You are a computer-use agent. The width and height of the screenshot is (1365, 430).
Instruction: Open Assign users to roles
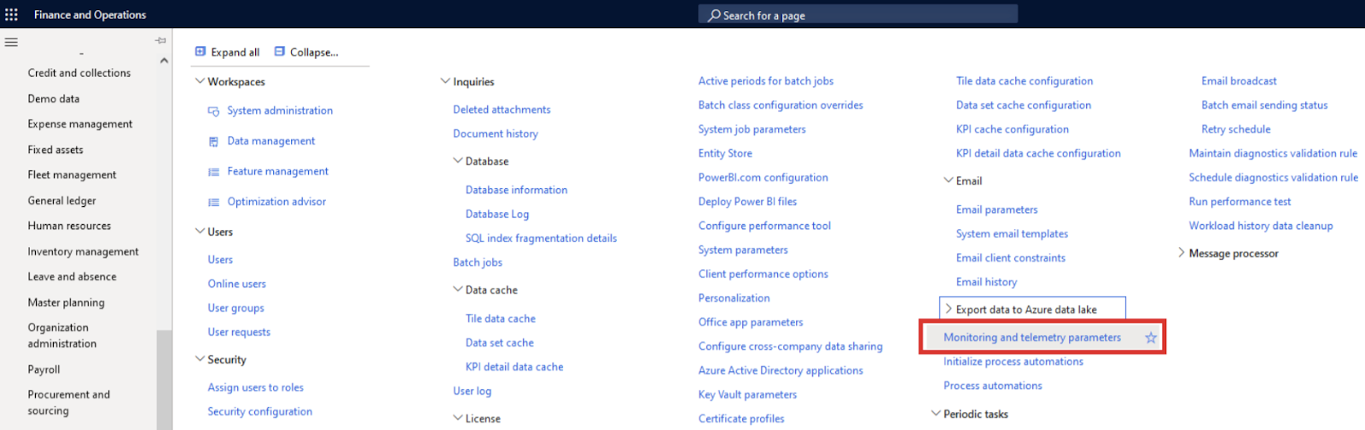[x=255, y=387]
